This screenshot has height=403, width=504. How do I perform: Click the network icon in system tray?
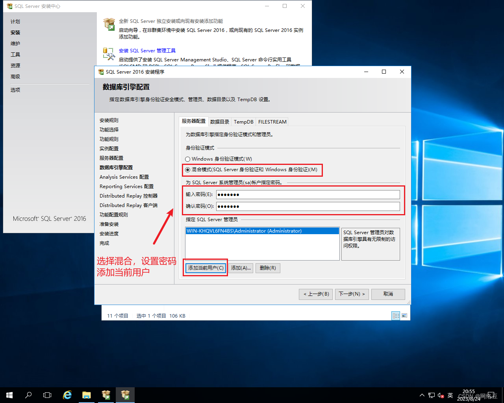432,395
